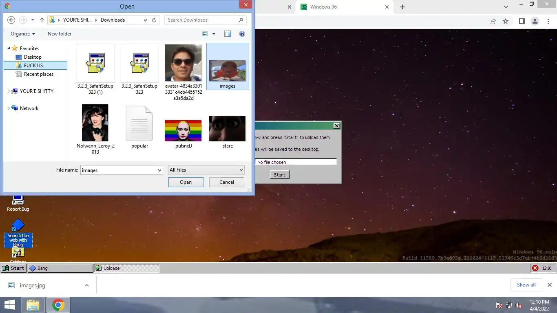Viewport: 557px width, 313px height.
Task: Open Chrome profile avatar icon
Action: [x=535, y=22]
